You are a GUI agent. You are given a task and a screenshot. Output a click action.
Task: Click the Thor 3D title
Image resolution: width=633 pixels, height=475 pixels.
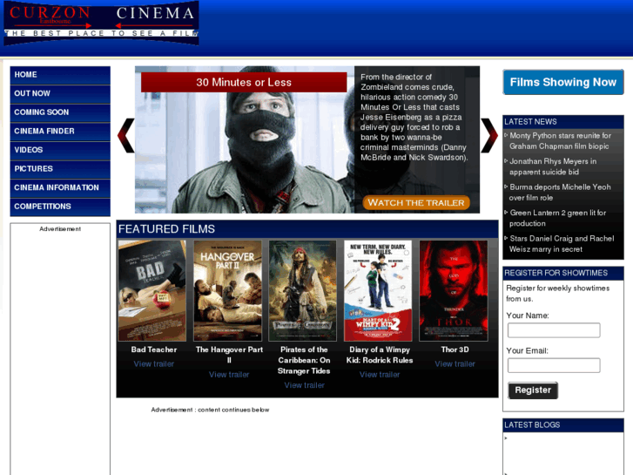coord(455,349)
